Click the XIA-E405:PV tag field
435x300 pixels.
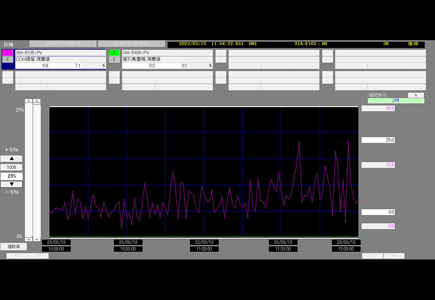(167, 53)
